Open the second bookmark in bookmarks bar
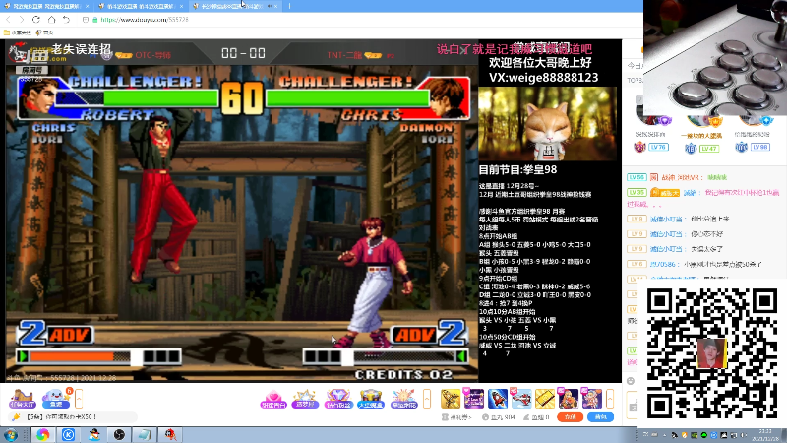Image resolution: width=787 pixels, height=443 pixels. [44, 32]
